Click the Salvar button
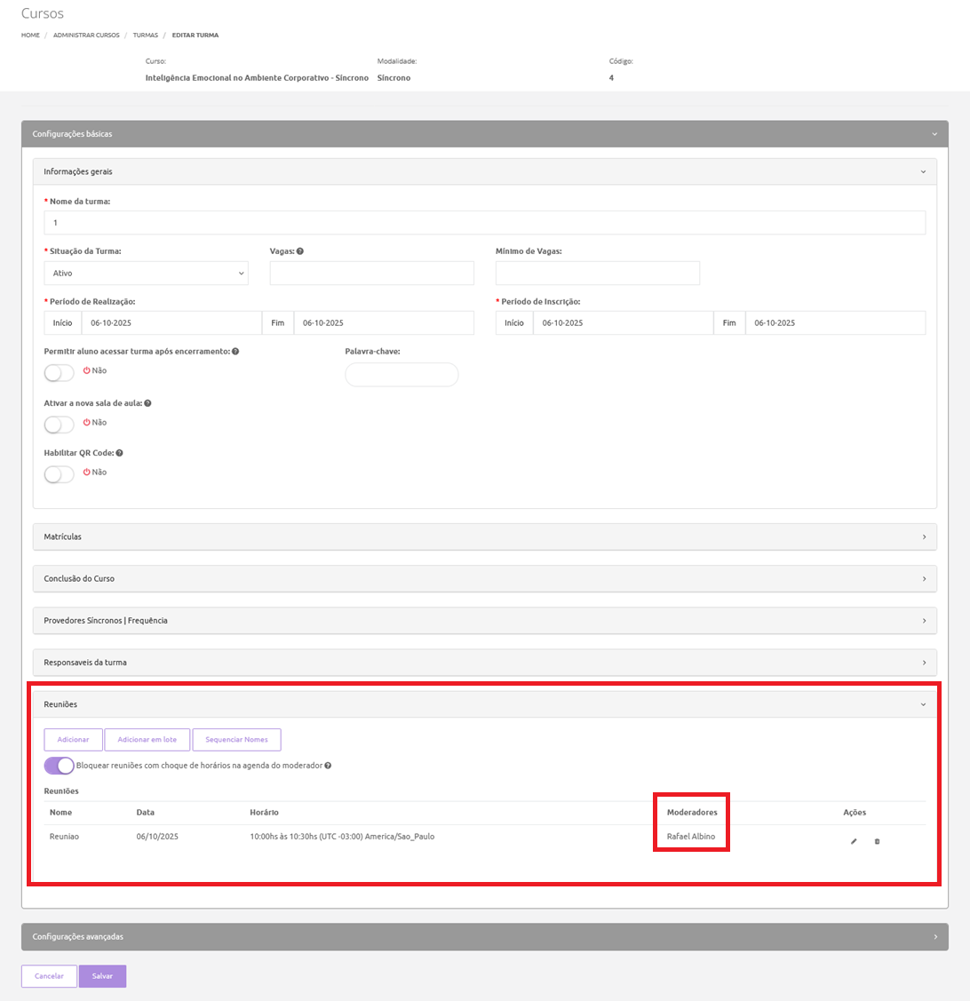Image resolution: width=970 pixels, height=1001 pixels. [102, 976]
